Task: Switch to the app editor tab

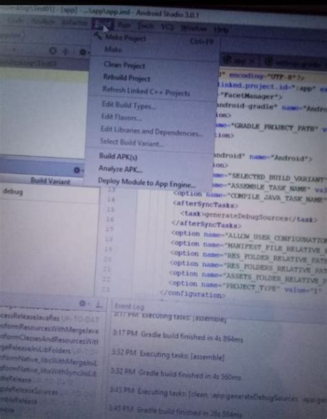Action: coord(239,61)
